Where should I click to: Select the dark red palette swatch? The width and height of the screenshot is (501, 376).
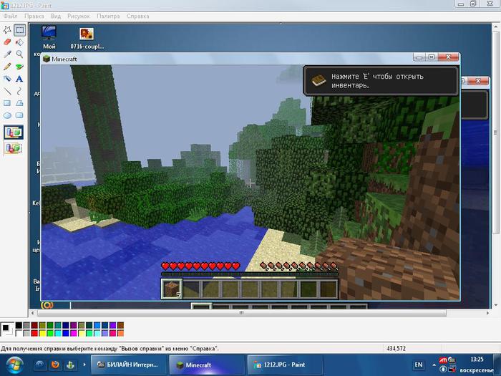[34, 325]
